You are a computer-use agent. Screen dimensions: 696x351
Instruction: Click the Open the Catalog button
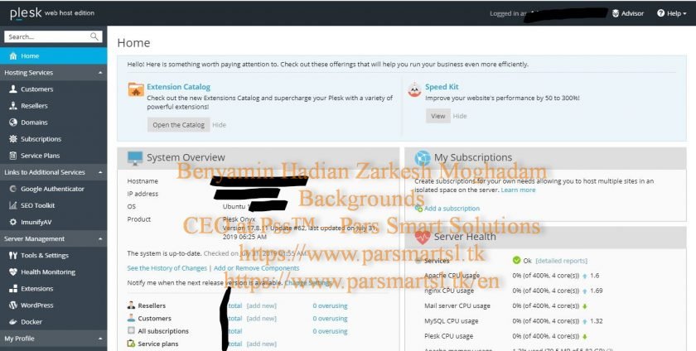tap(177, 125)
